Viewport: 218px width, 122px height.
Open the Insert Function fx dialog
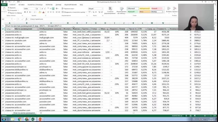pos(27,19)
